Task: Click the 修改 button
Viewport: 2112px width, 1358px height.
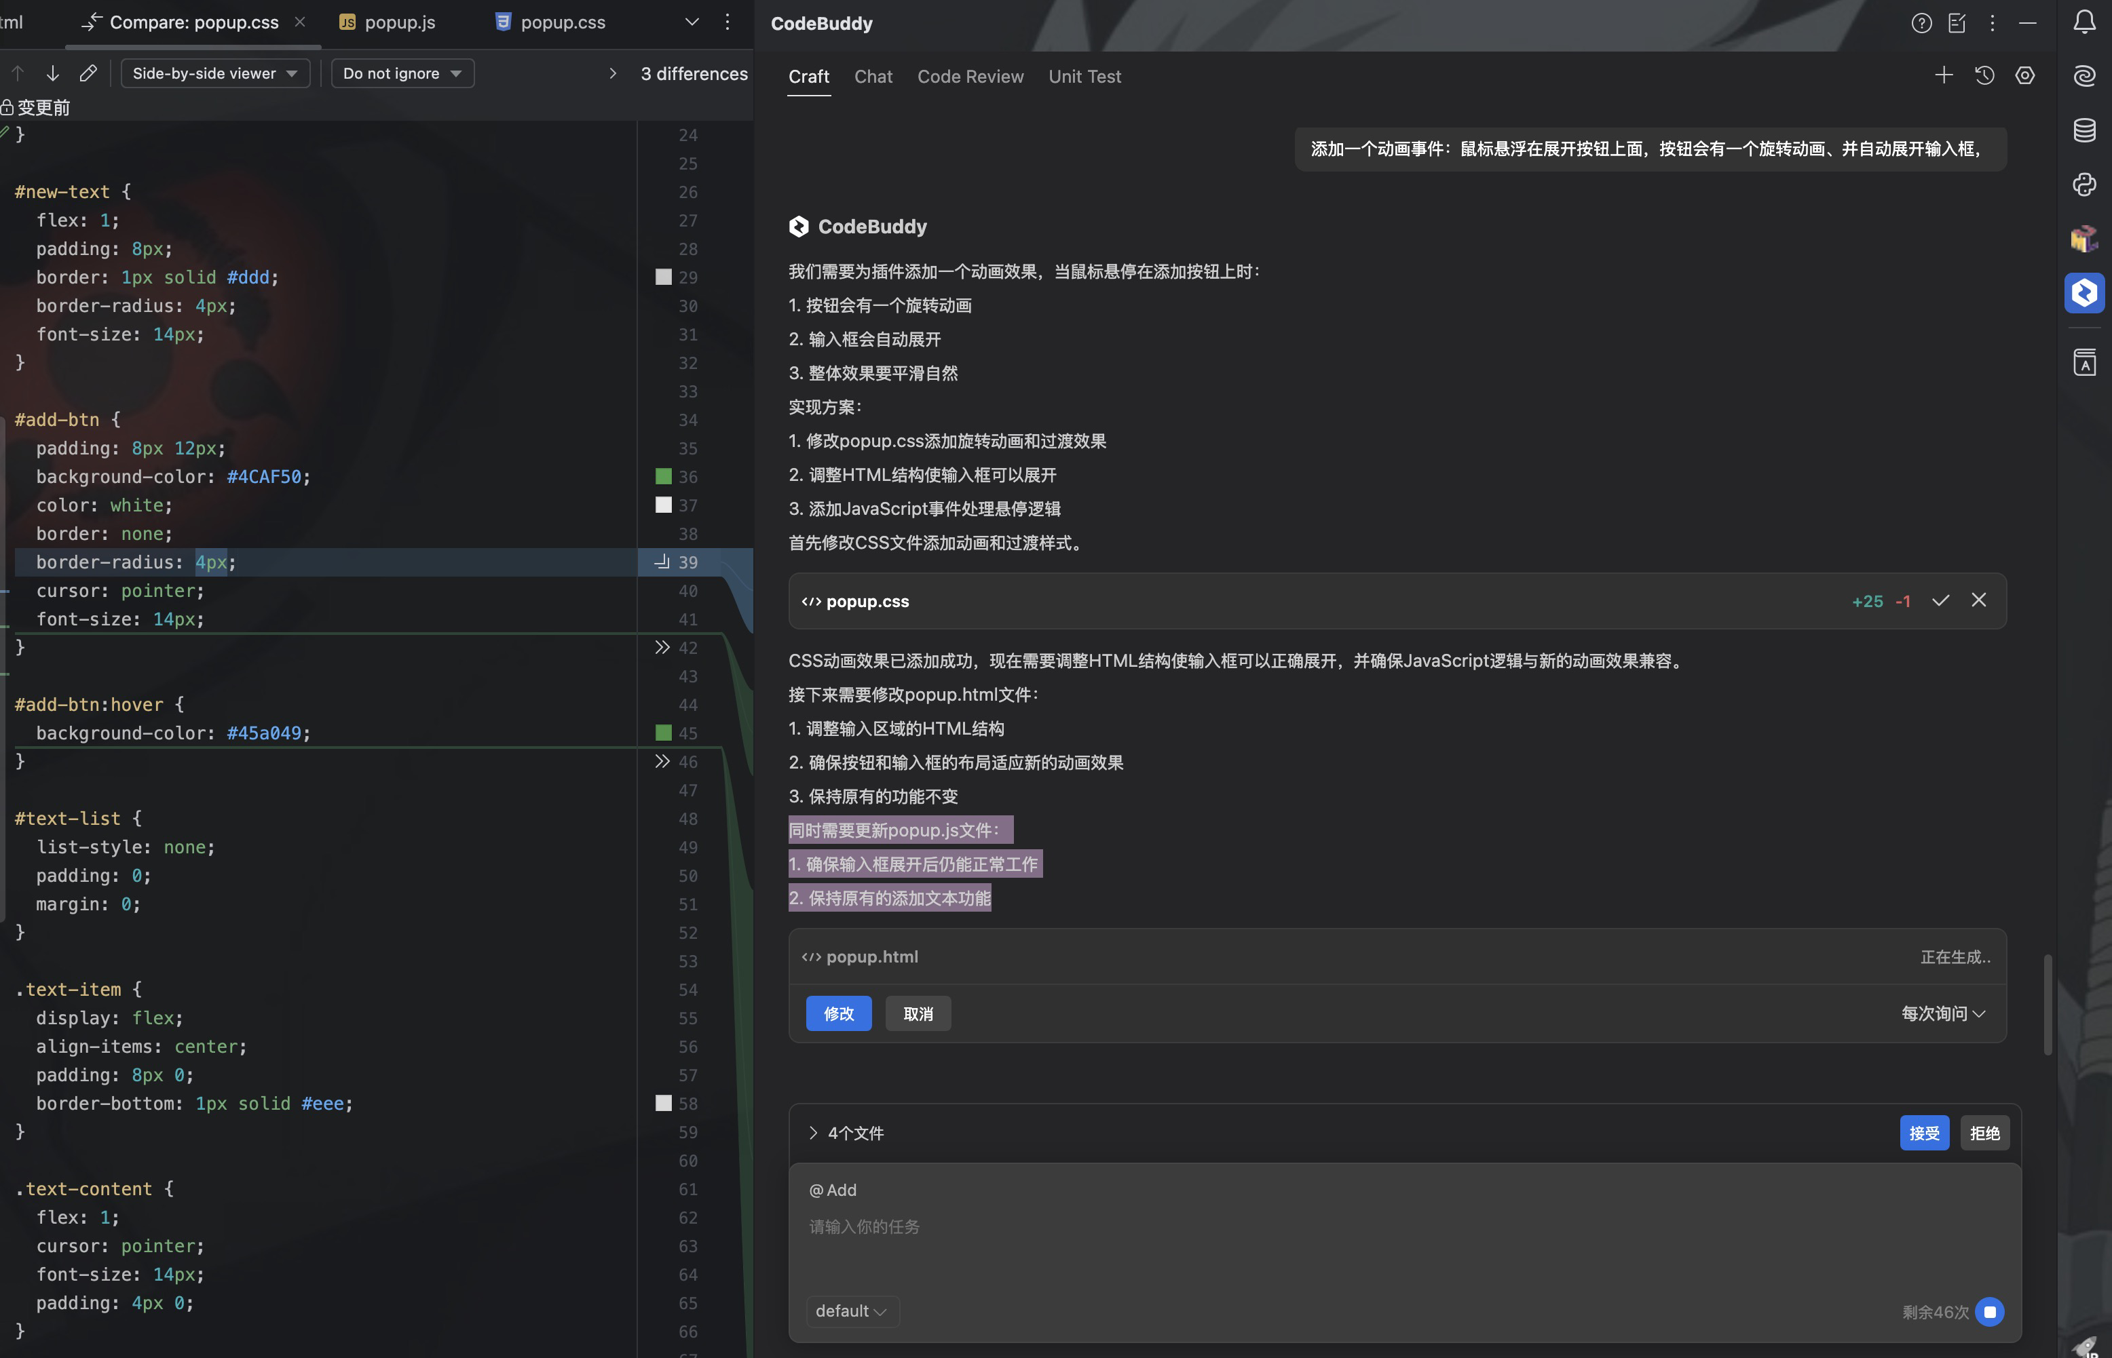Action: [x=838, y=1014]
